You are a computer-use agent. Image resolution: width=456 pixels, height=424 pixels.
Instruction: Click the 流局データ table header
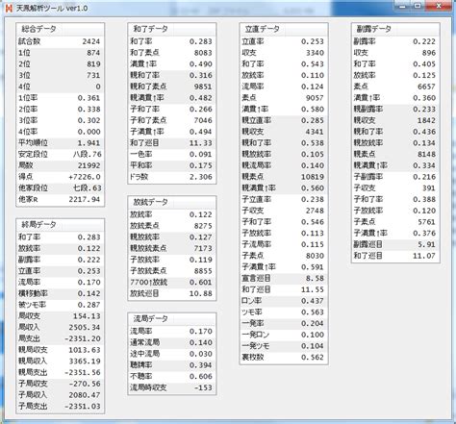[172, 319]
